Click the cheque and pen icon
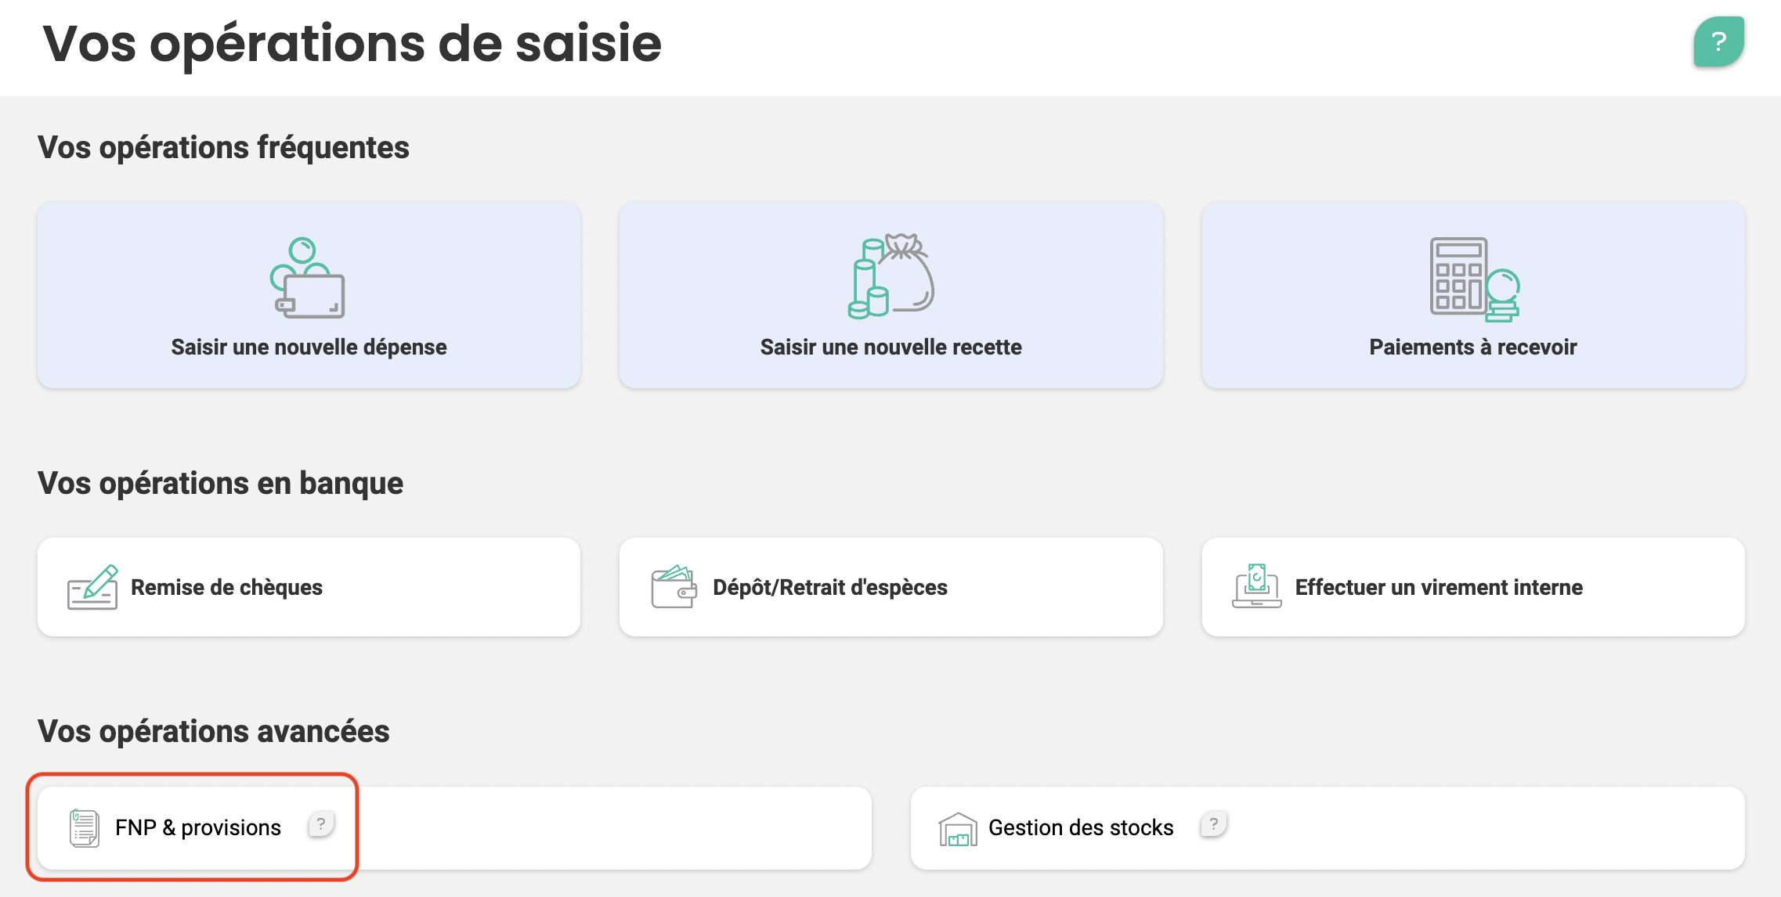Image resolution: width=1781 pixels, height=897 pixels. (92, 587)
